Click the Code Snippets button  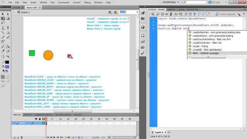[225, 14]
